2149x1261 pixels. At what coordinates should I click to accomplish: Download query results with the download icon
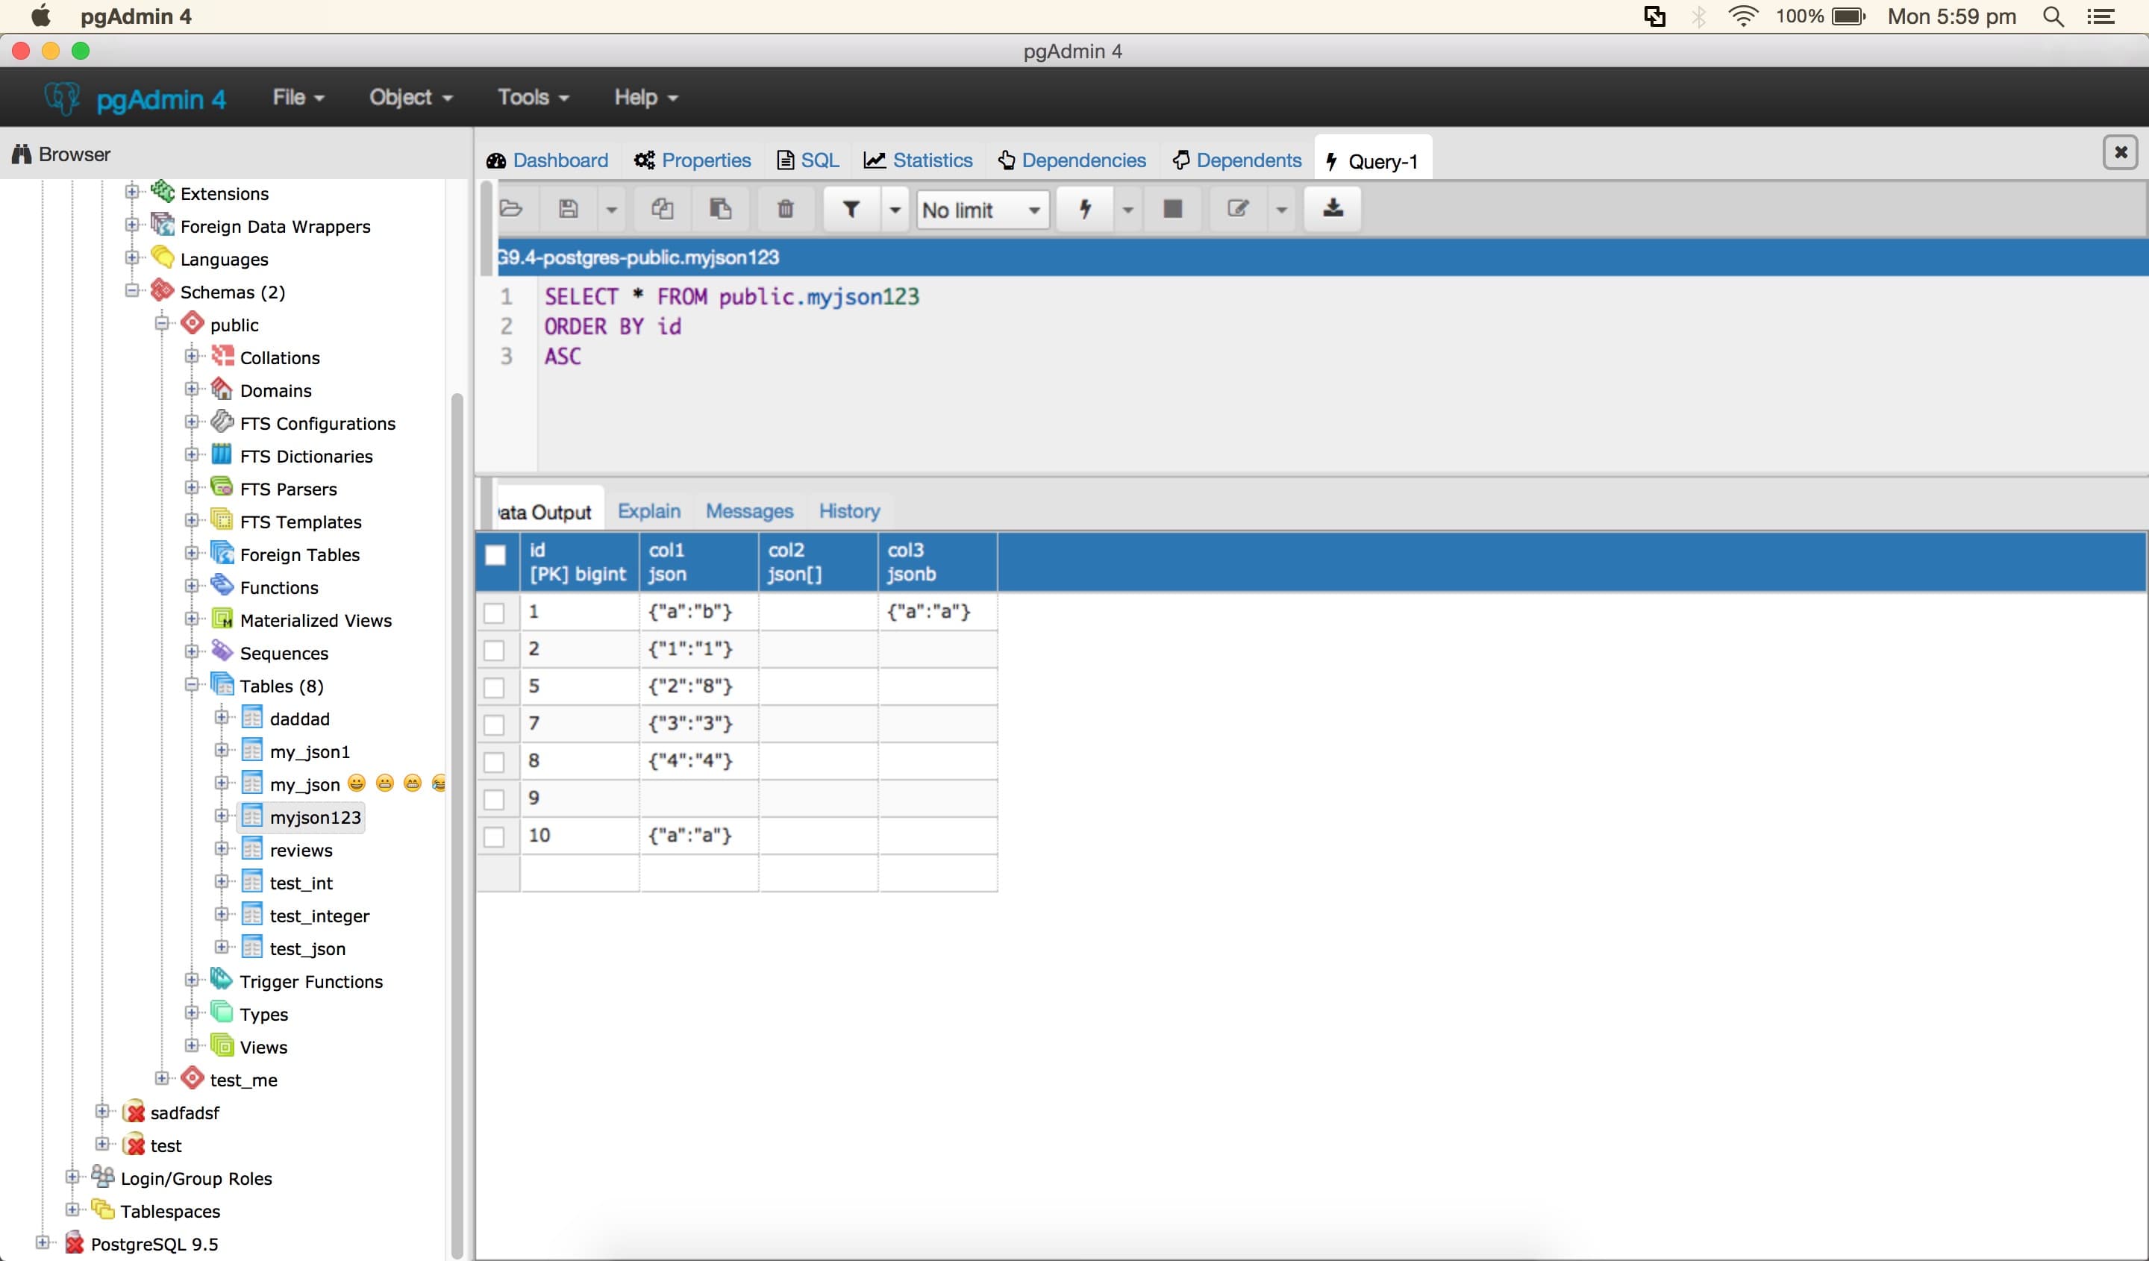[1332, 209]
